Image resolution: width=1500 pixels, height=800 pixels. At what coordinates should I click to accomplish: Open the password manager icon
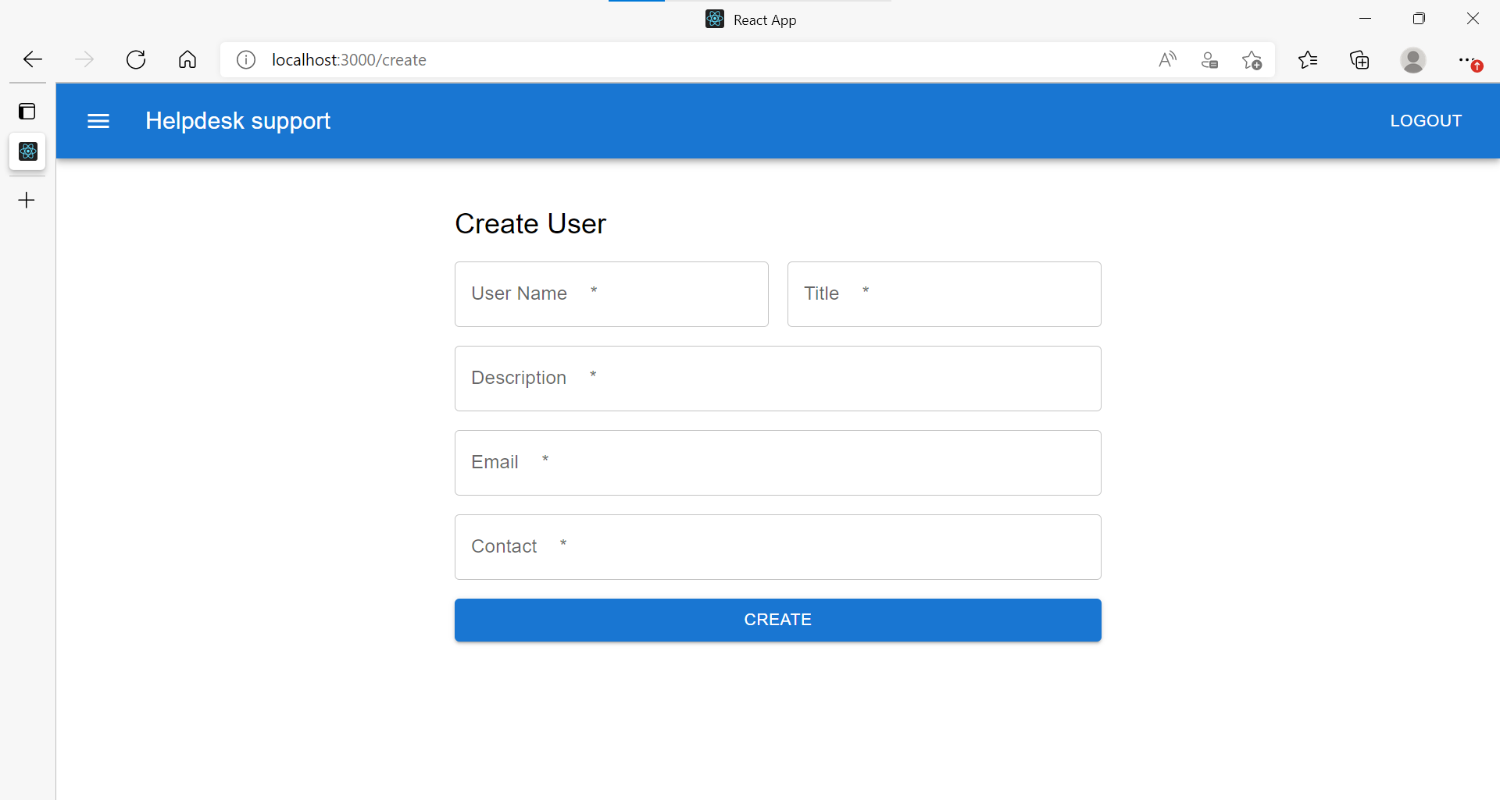(x=1209, y=59)
